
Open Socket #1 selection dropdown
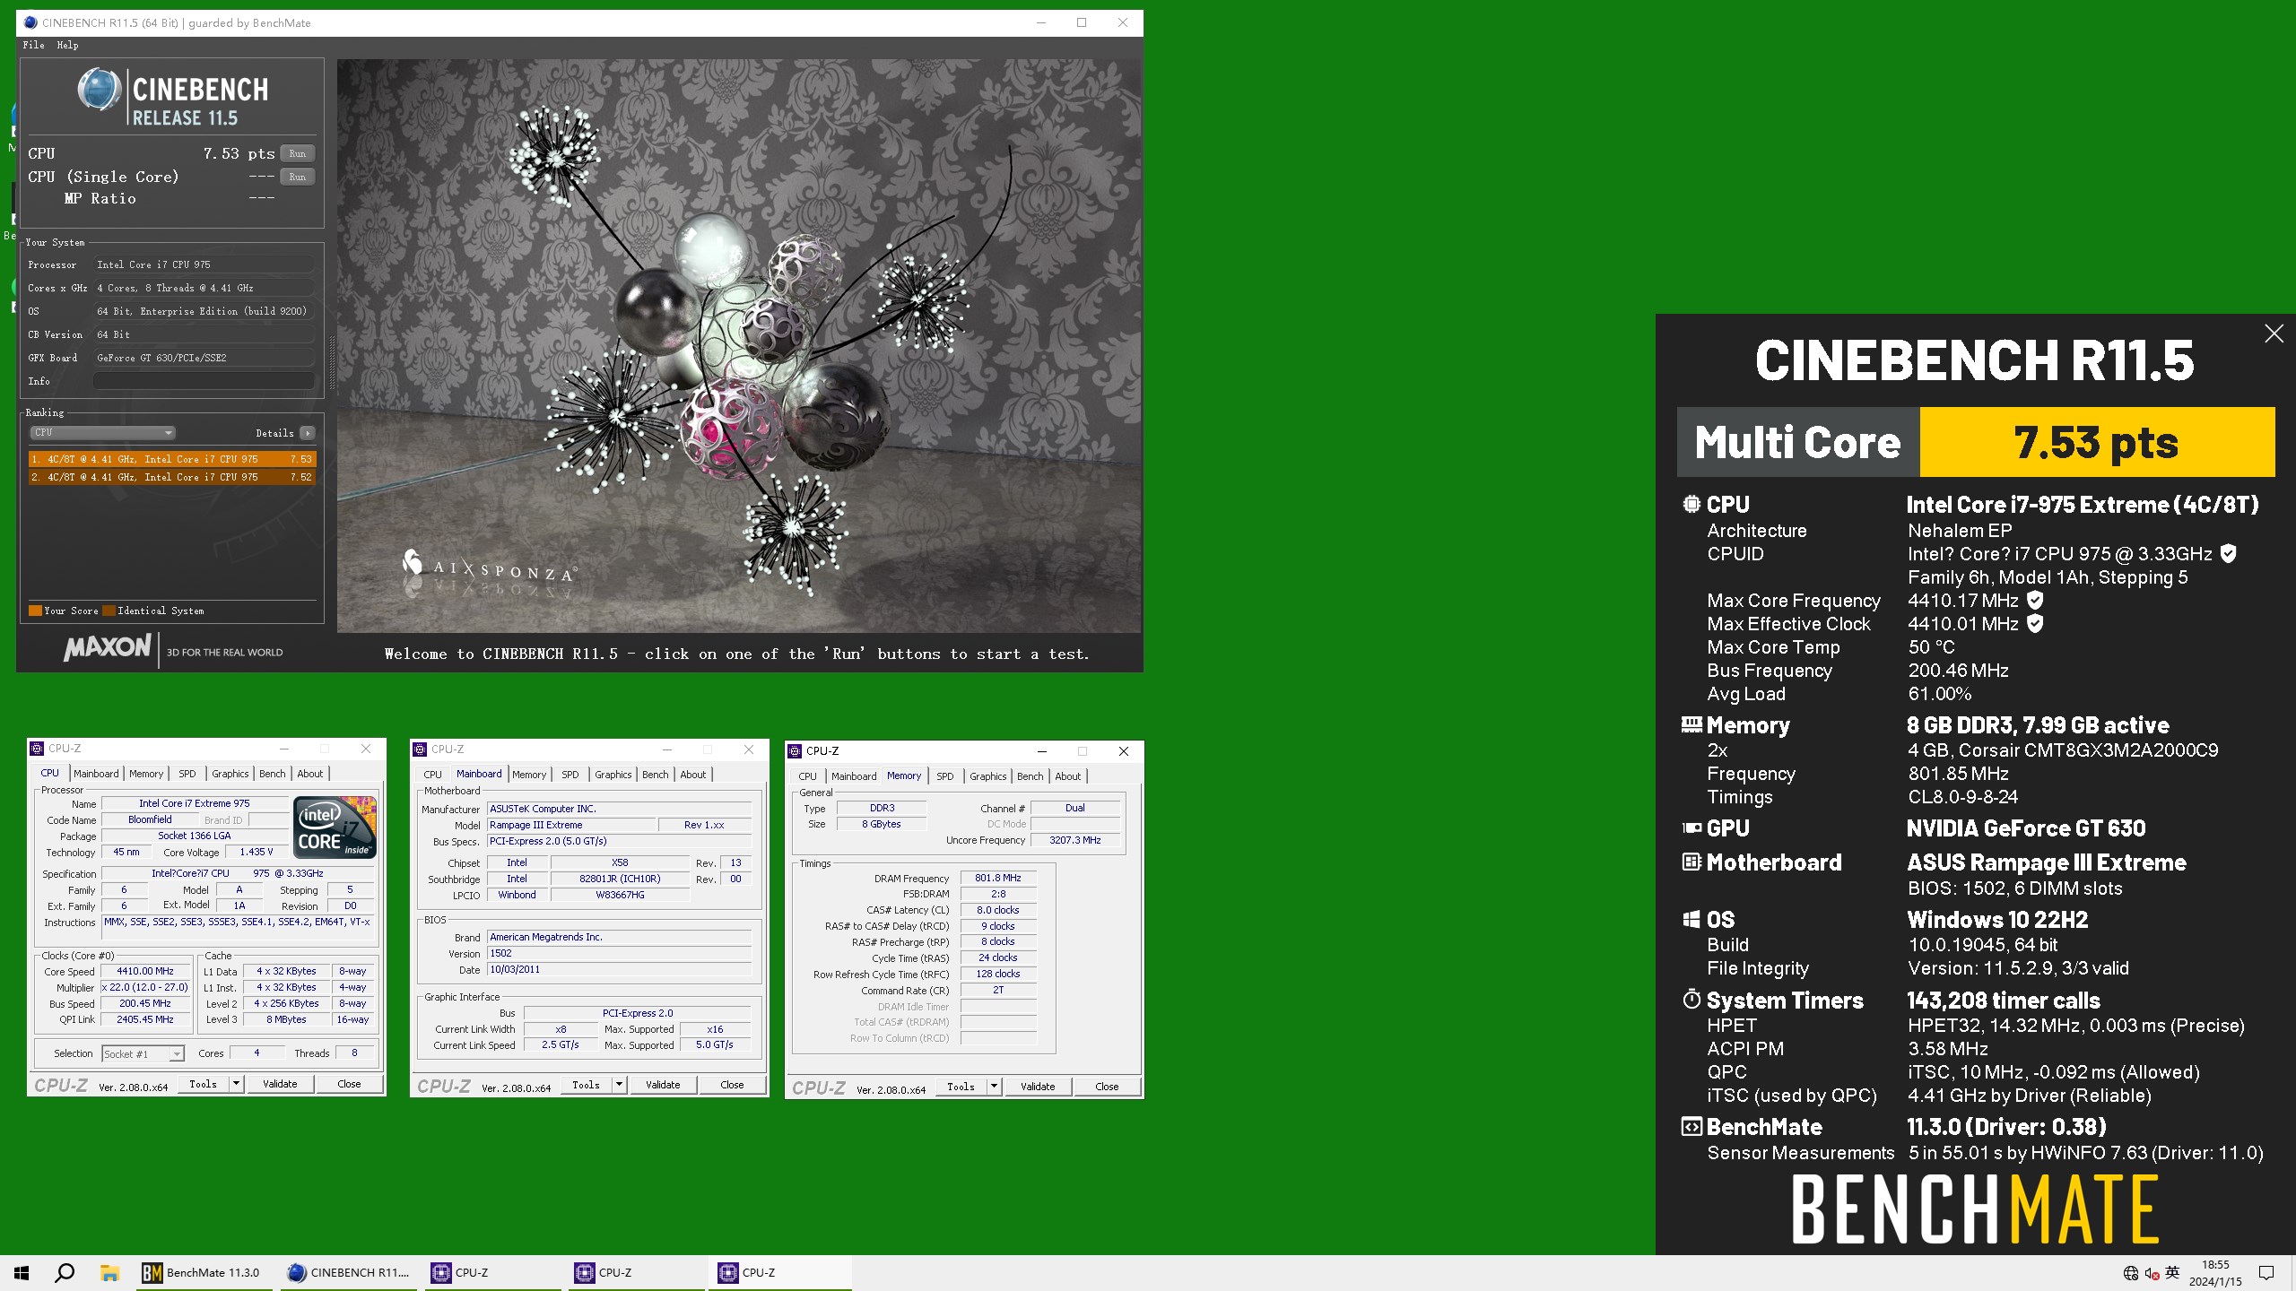143,1053
